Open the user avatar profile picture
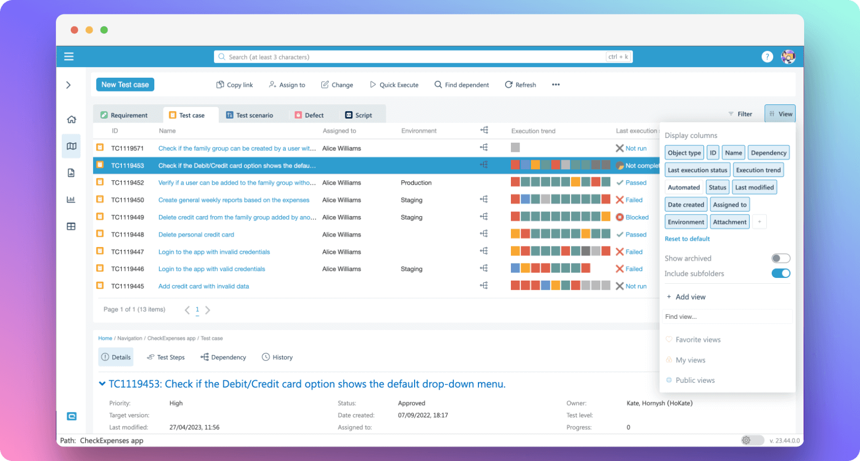 [x=788, y=56]
